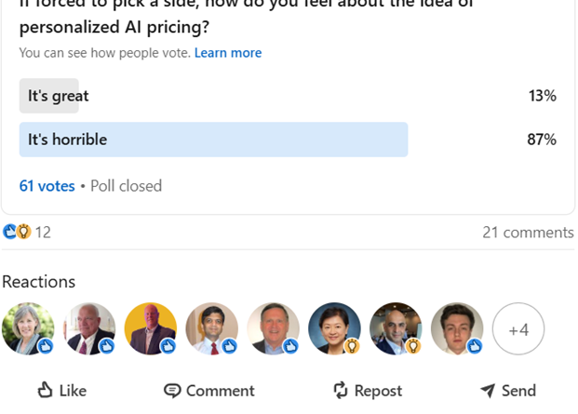
Task: Click the Reactions section heading
Action: point(38,282)
